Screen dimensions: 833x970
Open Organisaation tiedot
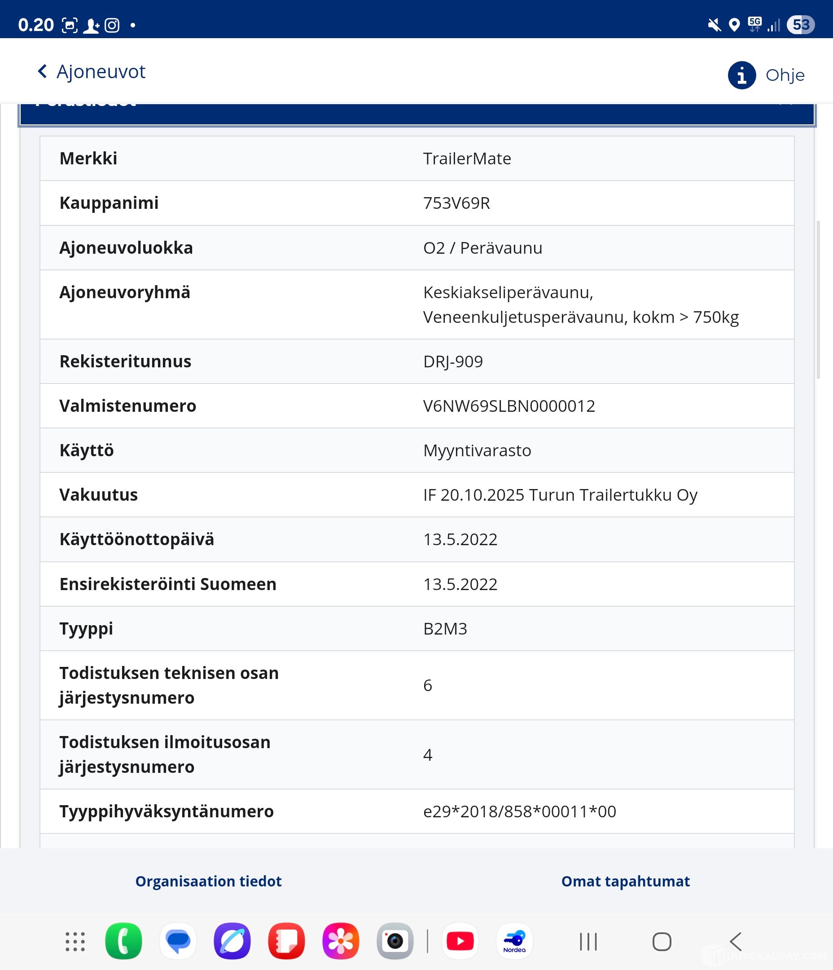coord(208,881)
